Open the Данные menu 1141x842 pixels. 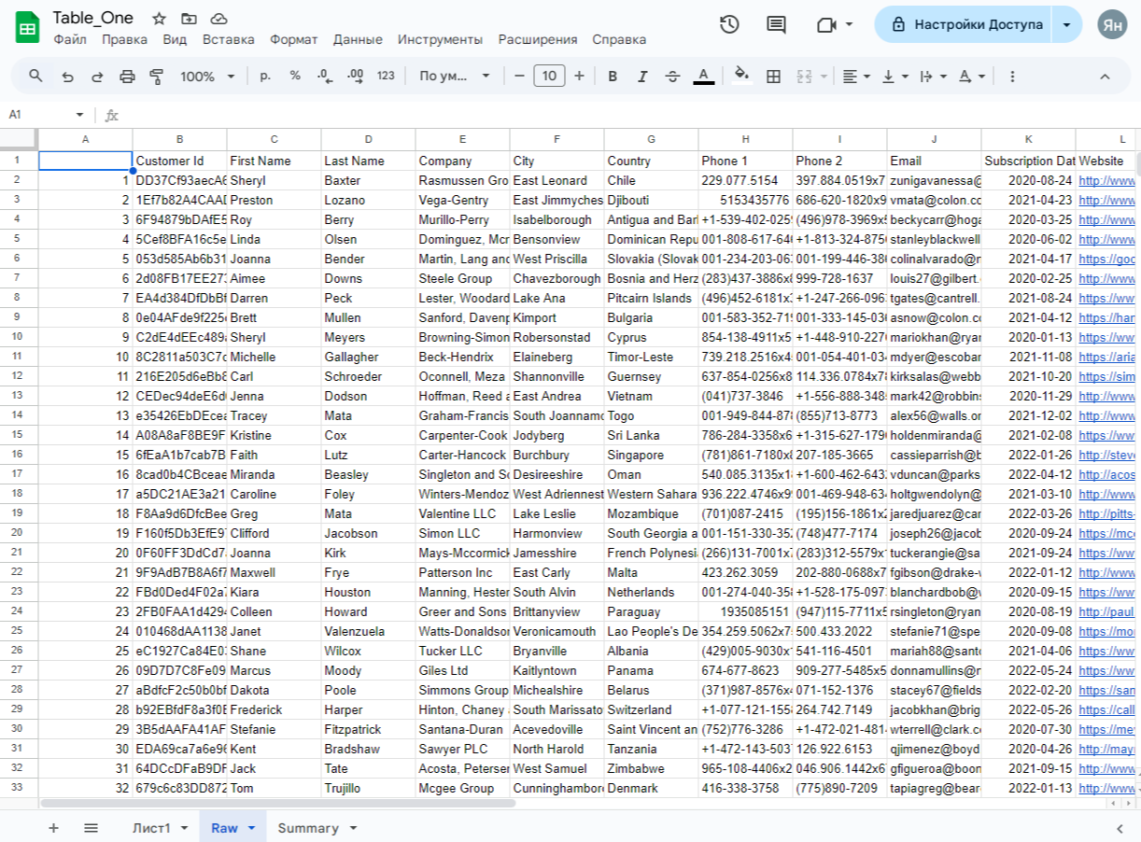358,39
